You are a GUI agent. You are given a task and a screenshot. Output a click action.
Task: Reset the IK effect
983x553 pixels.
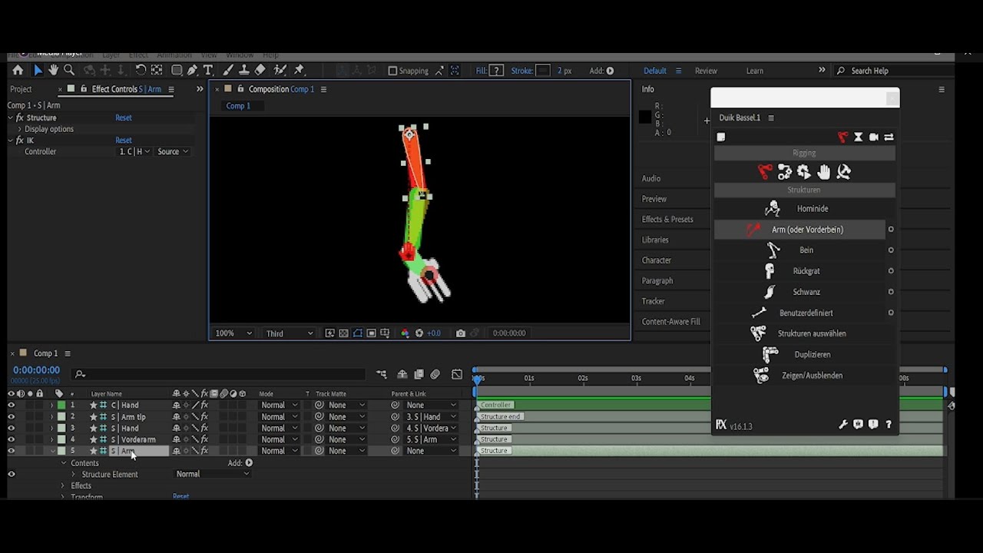[x=124, y=141]
